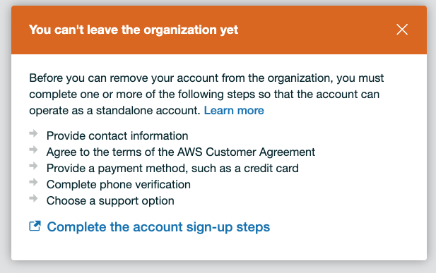Screen dimensions: 436x273
Task: Click the You can't leave the organization yet title
Action: coord(134,30)
